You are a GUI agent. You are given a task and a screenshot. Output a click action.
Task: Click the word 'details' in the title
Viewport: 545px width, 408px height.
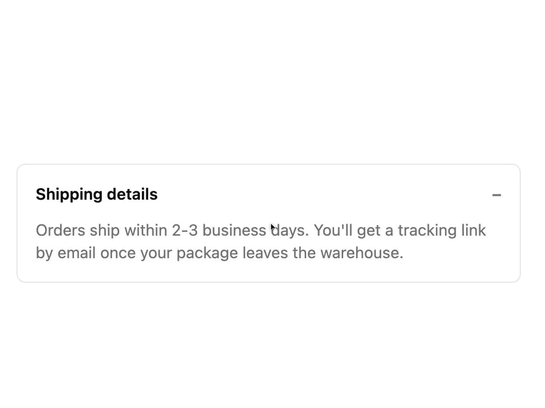(x=132, y=194)
